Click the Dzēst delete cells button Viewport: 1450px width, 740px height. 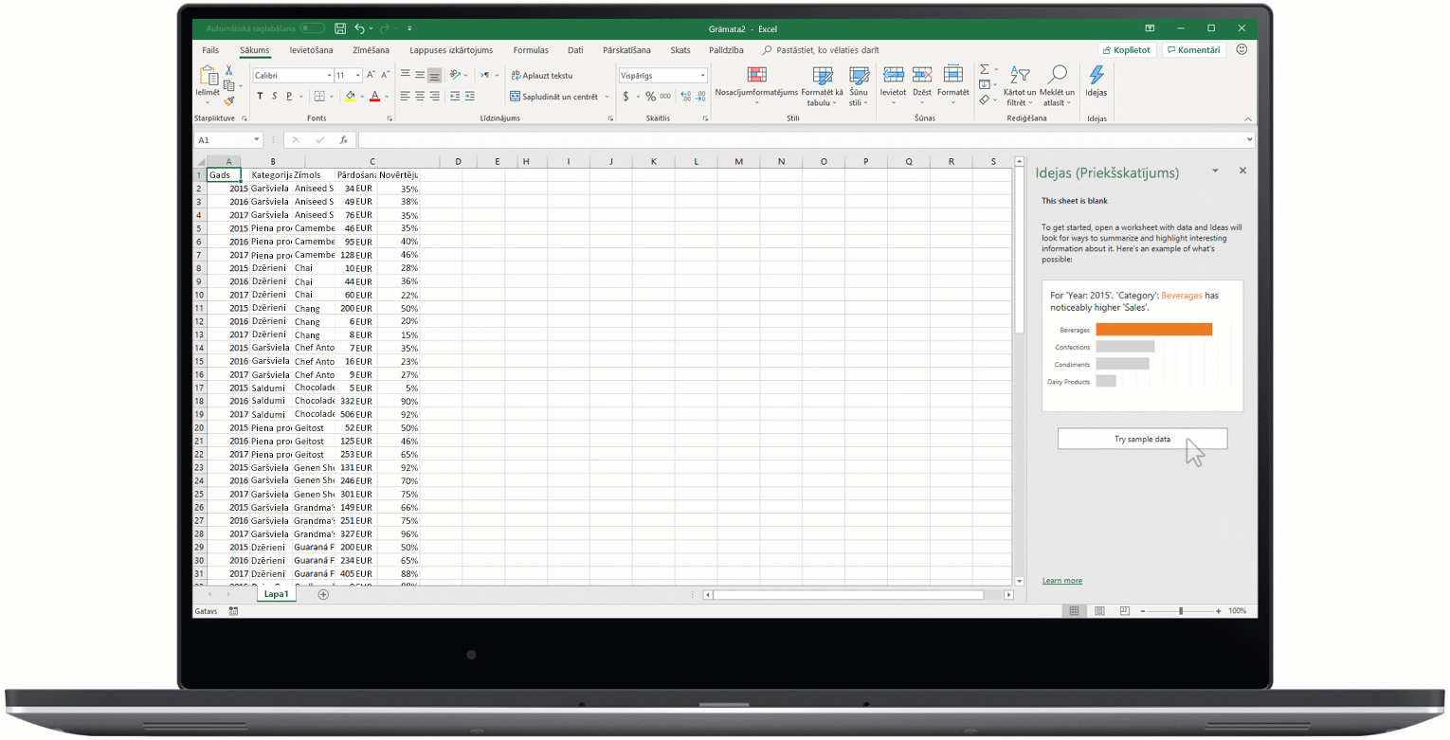[x=922, y=83]
